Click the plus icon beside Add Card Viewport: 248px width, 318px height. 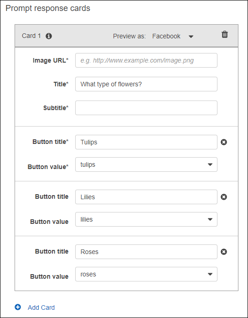[x=18, y=307]
